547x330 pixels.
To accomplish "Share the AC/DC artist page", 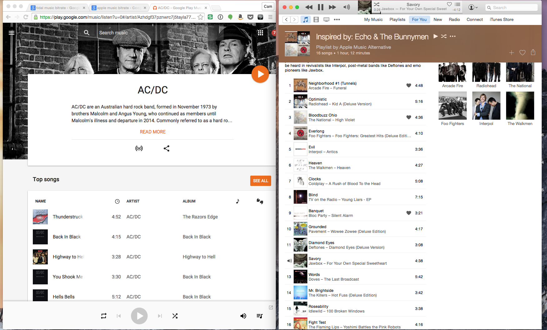I will (167, 148).
